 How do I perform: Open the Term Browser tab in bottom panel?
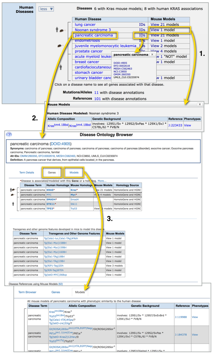point(27,292)
